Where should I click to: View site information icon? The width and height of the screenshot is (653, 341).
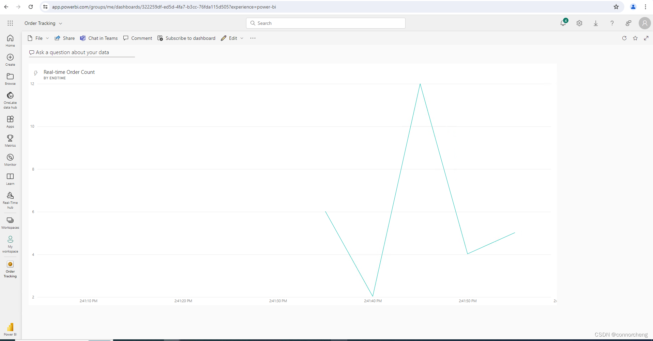45,7
